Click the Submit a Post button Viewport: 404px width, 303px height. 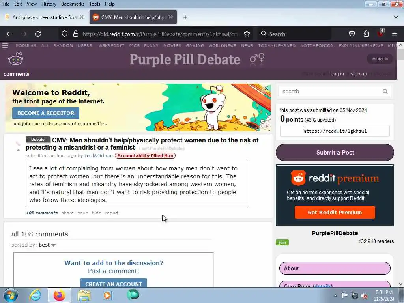(335, 153)
